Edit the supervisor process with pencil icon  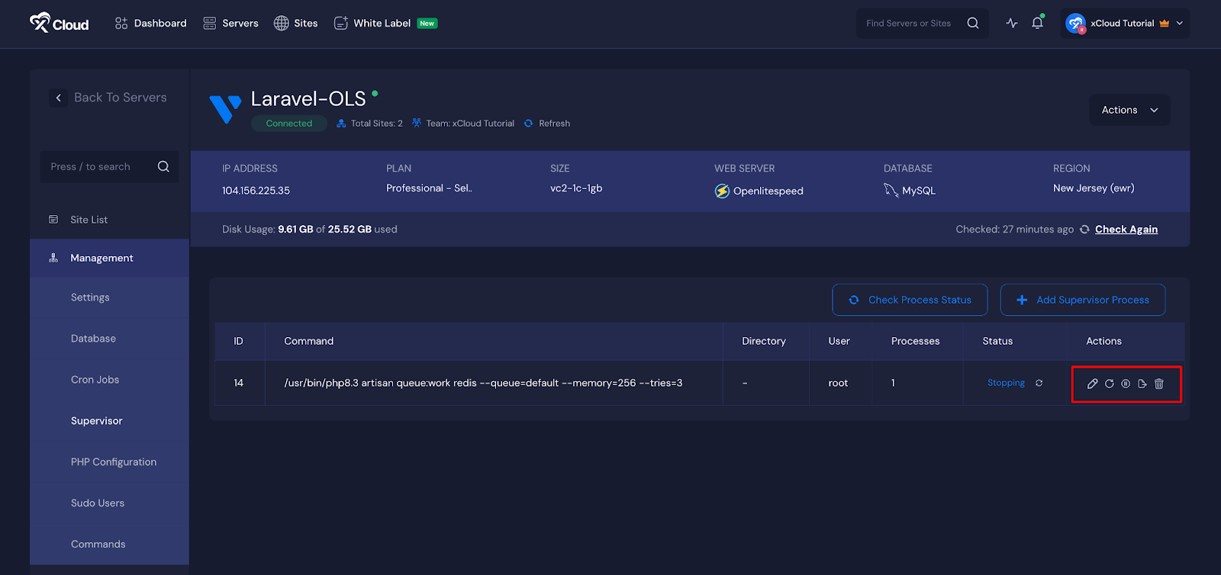pos(1092,384)
